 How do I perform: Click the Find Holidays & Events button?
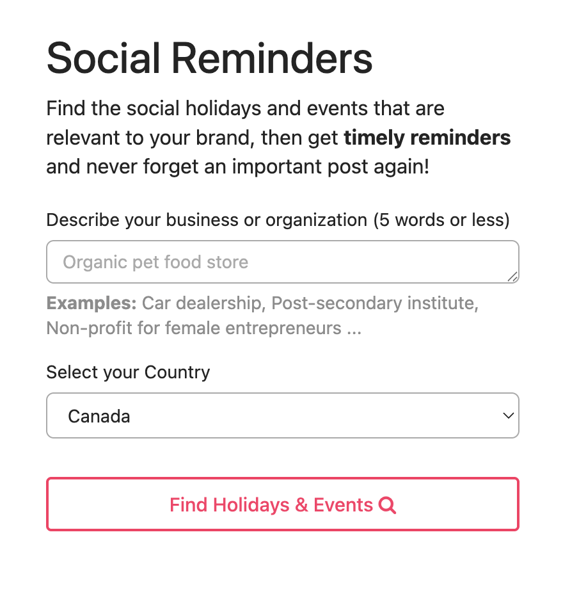click(x=283, y=504)
